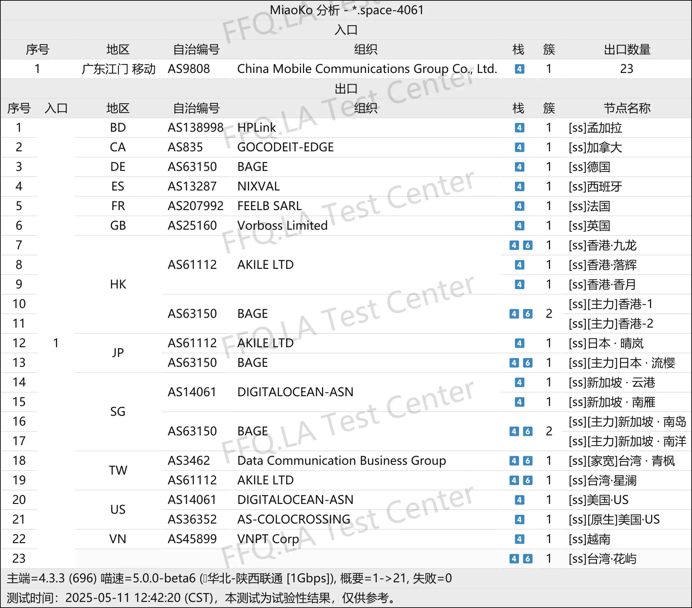692x608 pixels.
Task: Click organization cell HPLink
Action: click(x=256, y=128)
